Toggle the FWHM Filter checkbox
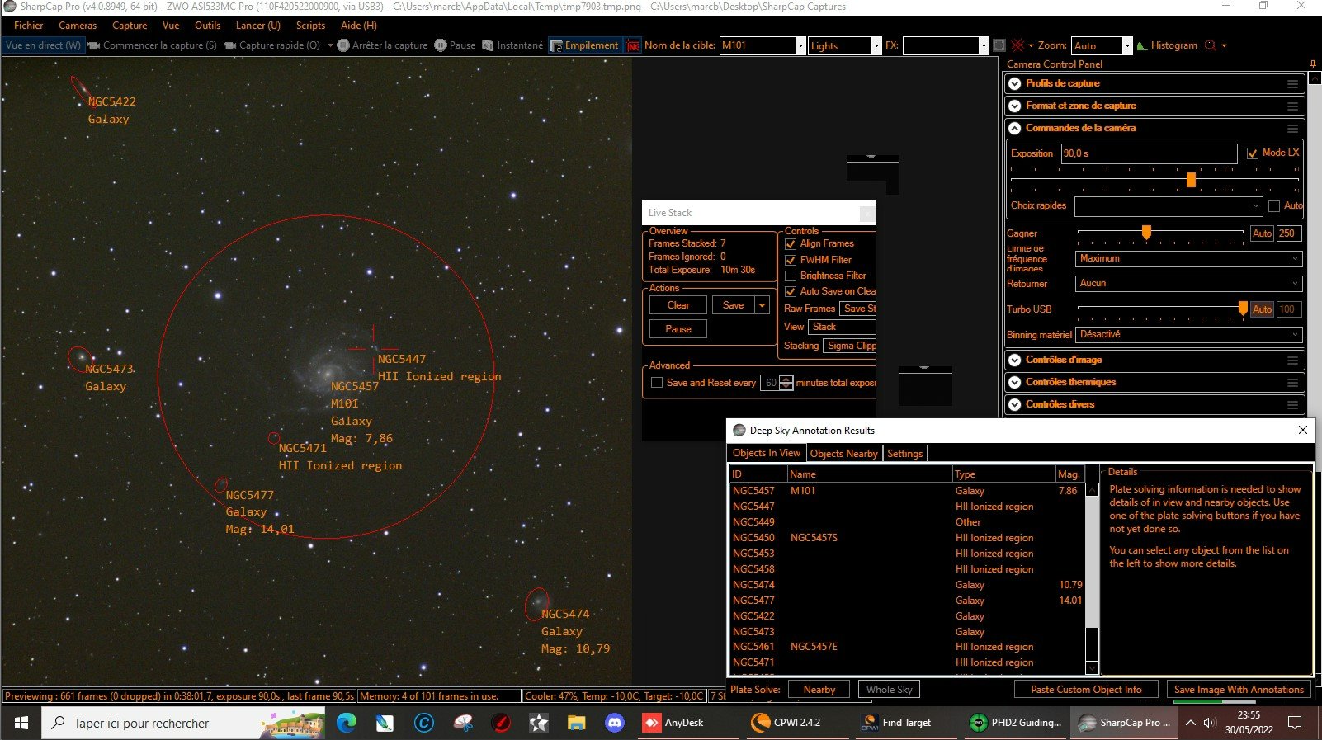Image resolution: width=1322 pixels, height=740 pixels. [791, 260]
